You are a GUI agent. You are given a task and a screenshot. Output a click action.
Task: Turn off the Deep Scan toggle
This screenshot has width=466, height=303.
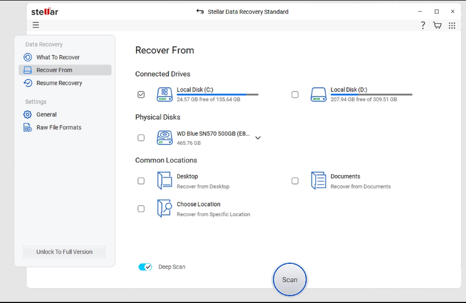(x=145, y=267)
